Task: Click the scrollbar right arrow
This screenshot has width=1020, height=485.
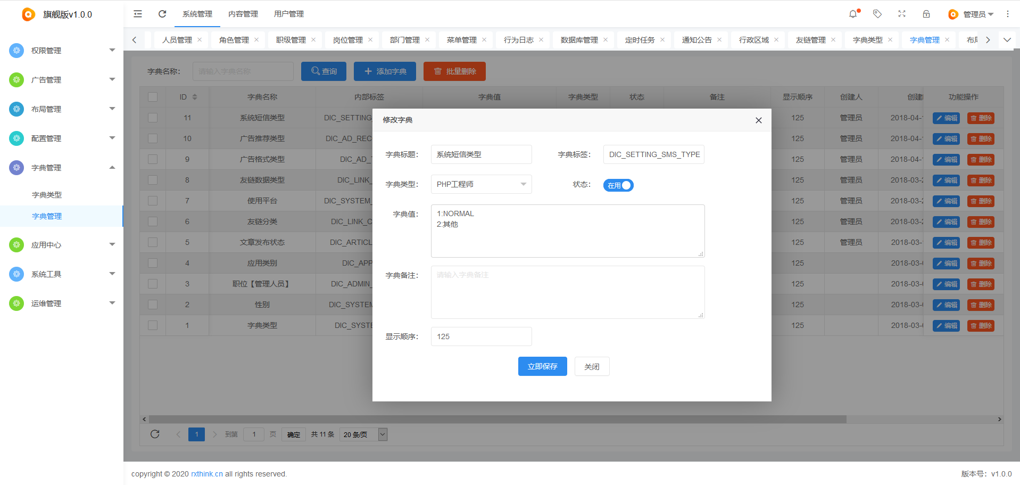Action: click(x=999, y=419)
